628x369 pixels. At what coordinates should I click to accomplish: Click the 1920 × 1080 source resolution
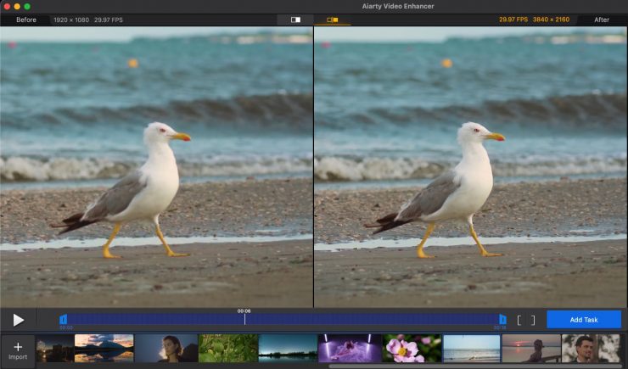(71, 20)
